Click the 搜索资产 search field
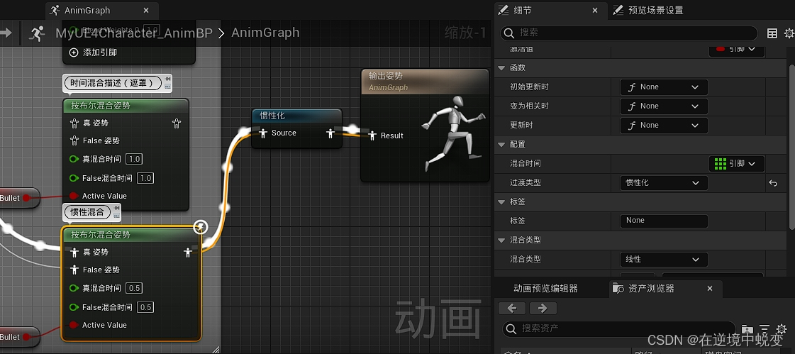Screen dimensions: 795x354 (x=618, y=328)
